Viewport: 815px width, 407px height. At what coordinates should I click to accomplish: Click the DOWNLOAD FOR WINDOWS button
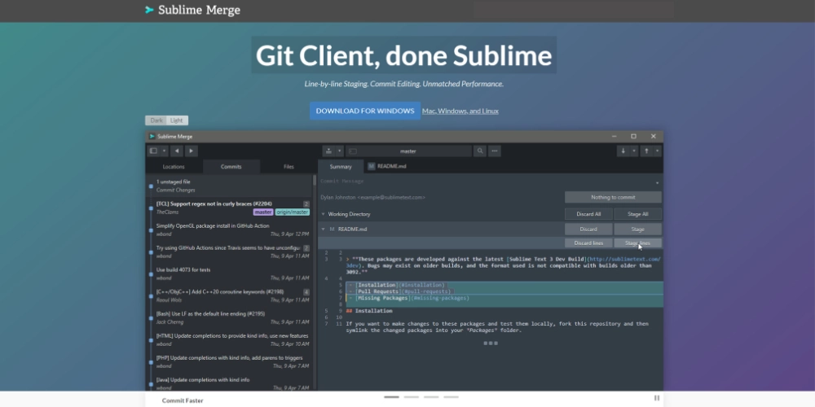(x=365, y=111)
